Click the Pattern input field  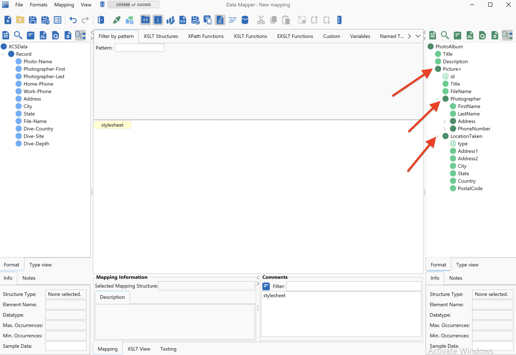[x=139, y=48]
